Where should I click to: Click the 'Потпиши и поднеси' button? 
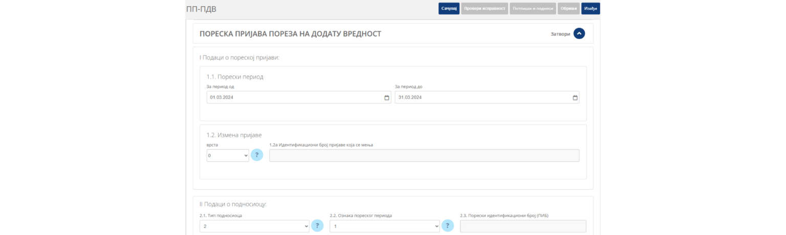coord(533,9)
